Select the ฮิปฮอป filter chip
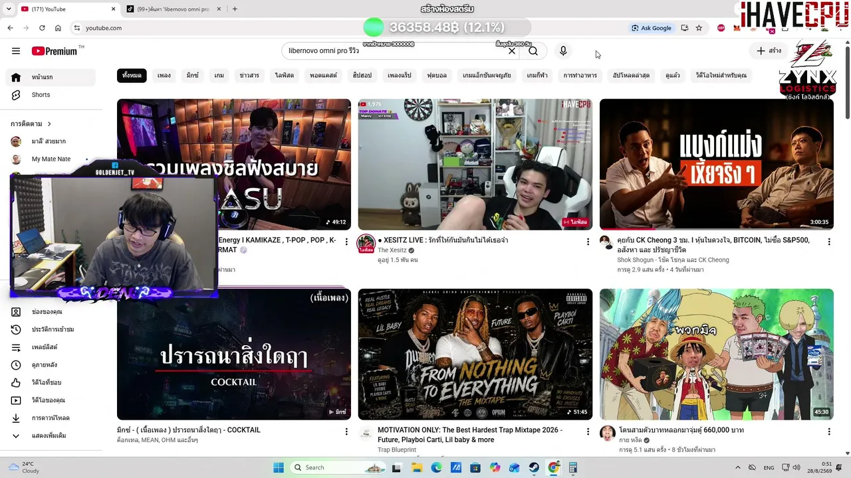The height and width of the screenshot is (478, 851). pyautogui.click(x=362, y=76)
